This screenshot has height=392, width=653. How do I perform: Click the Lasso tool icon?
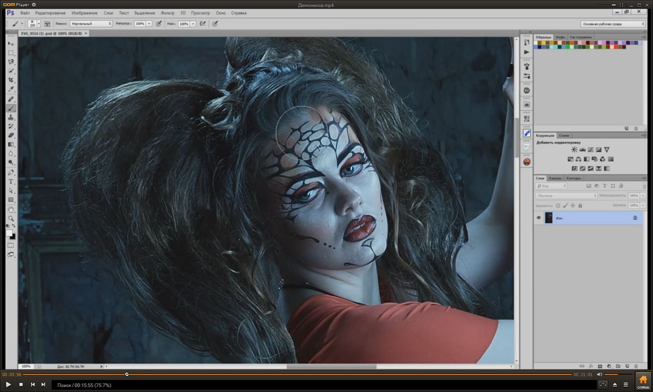pyautogui.click(x=11, y=62)
